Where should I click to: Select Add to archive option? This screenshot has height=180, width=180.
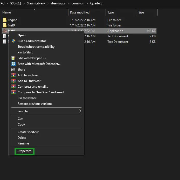pos(29,75)
